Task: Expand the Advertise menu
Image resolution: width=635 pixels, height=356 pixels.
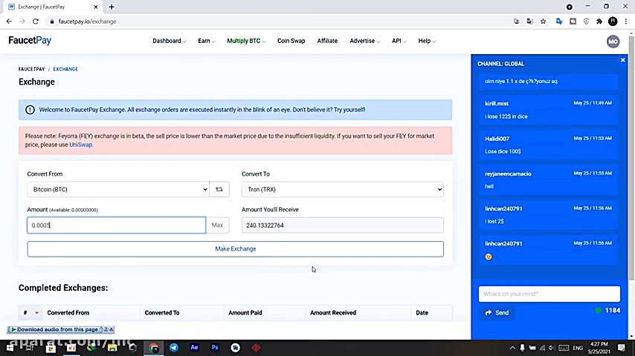Action: click(x=365, y=41)
